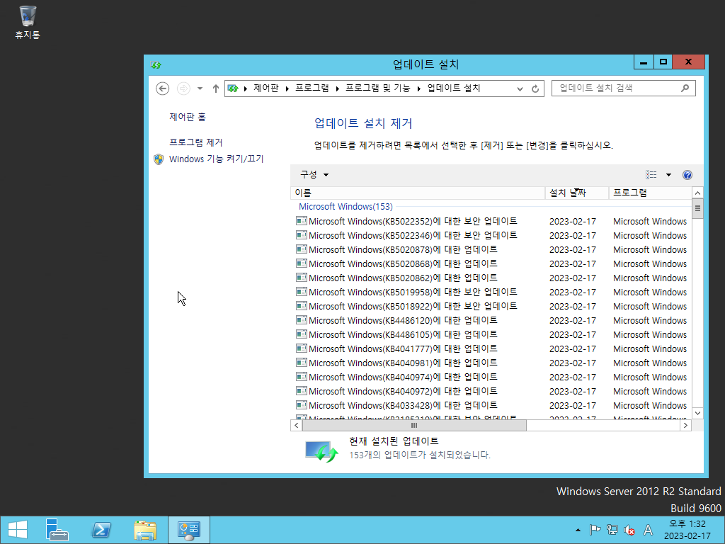This screenshot has width=725, height=544.
Task: Click icon of KB4040974 update
Action: 302,377
